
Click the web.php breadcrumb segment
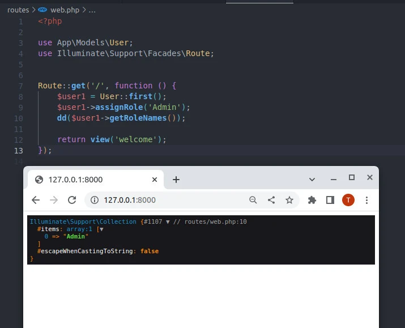[x=65, y=10]
